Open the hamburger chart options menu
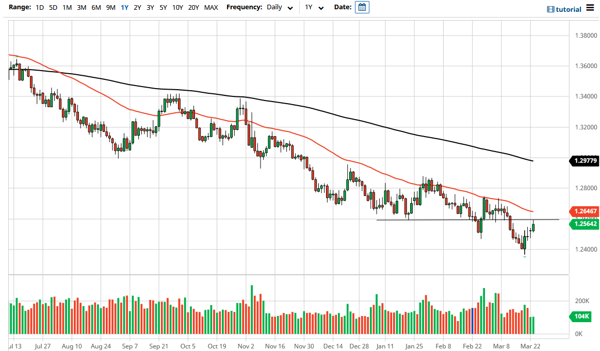 tap(591, 8)
